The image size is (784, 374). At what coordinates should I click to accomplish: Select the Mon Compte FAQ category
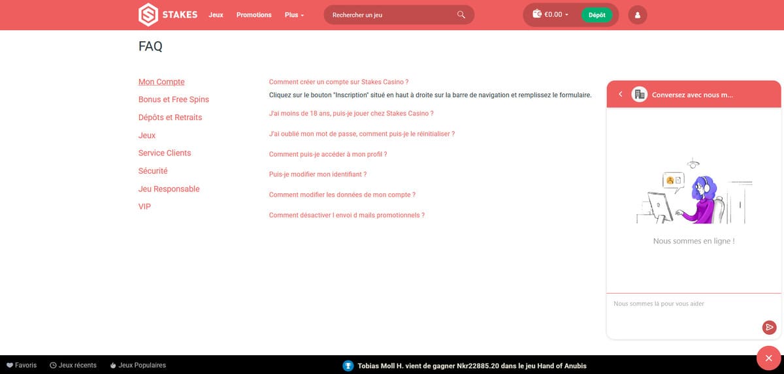[x=161, y=82]
